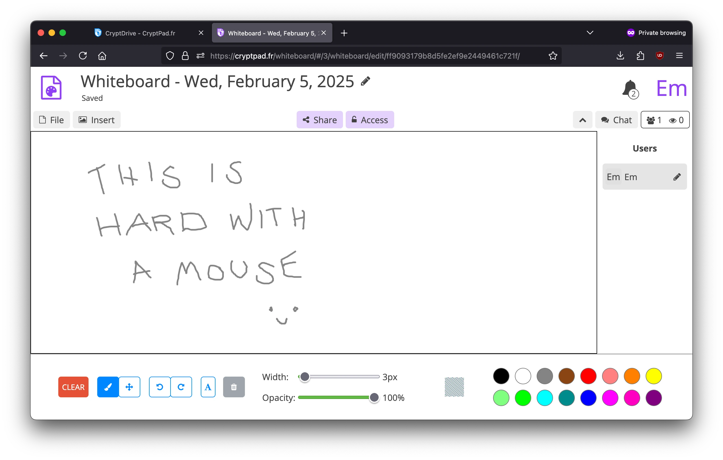Screen dimensions: 723x460
Task: Select the red color swatch
Action: [x=588, y=376]
